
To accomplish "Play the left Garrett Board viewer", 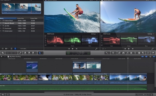I will tap(73, 49).
